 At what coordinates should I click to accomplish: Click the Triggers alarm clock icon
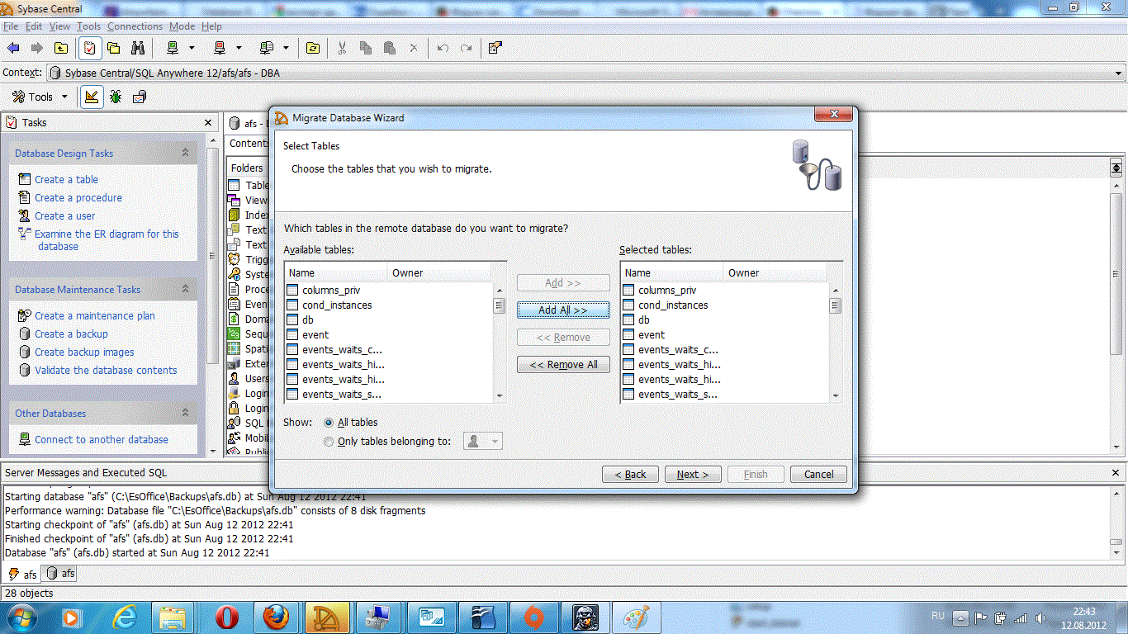coord(234,259)
